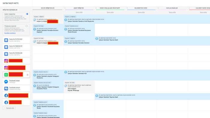Click İpucu ekle under HATA ALINANLAR
This screenshot has width=210, height=118.
[172, 12]
